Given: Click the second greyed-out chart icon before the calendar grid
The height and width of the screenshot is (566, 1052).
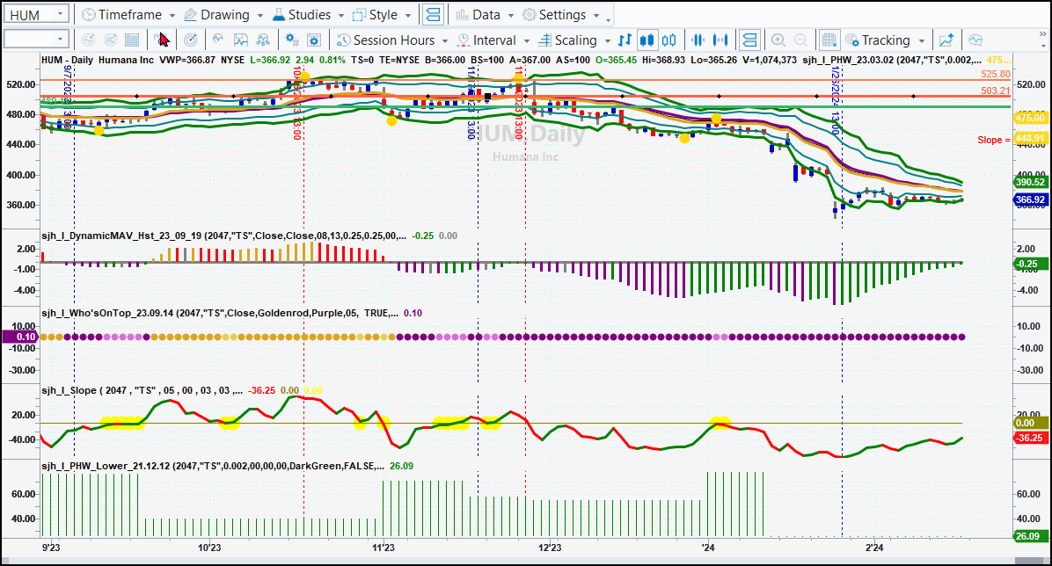Looking at the screenshot, I should [x=110, y=40].
